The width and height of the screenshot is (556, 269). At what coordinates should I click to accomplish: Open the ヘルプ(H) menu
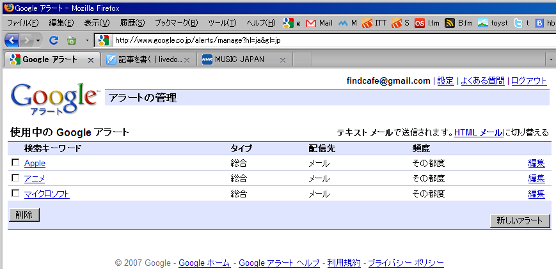click(x=260, y=23)
